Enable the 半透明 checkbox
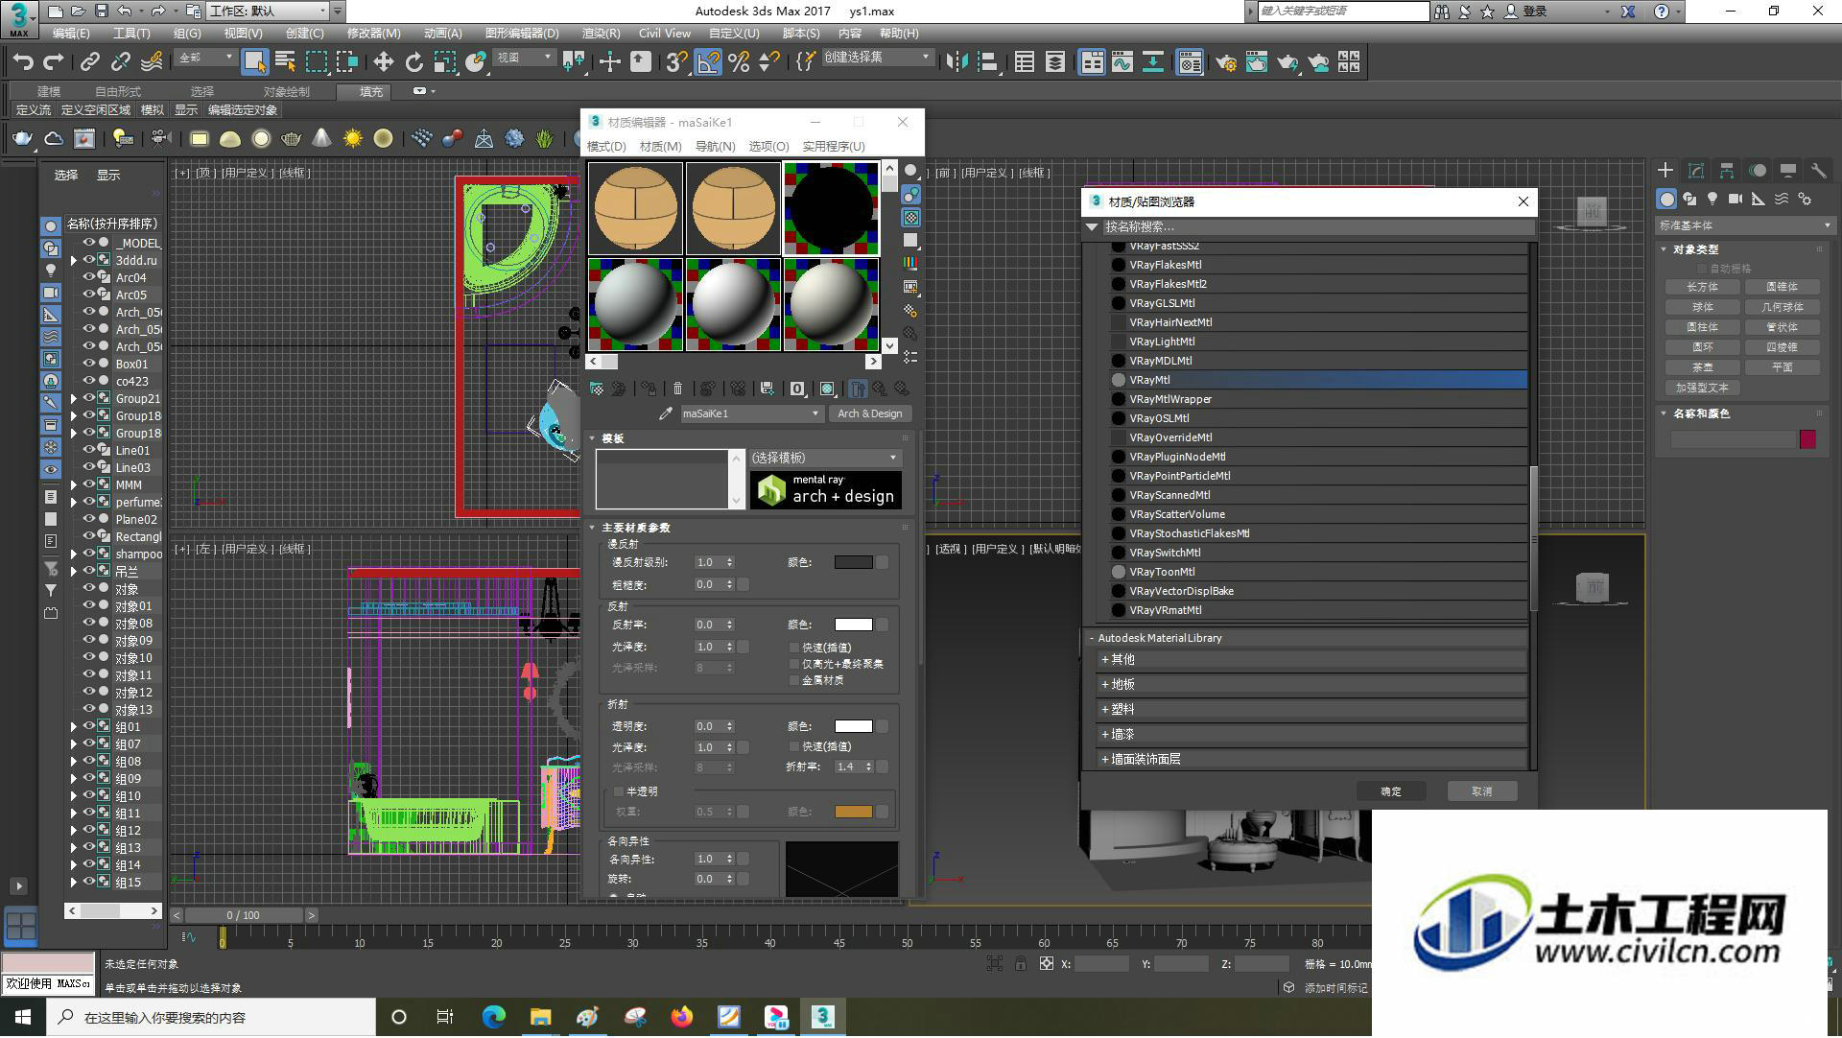The width and height of the screenshot is (1842, 1038). (x=619, y=791)
